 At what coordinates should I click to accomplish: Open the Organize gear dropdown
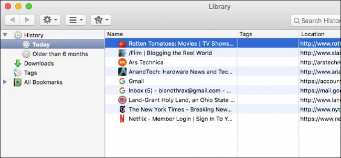(50, 20)
